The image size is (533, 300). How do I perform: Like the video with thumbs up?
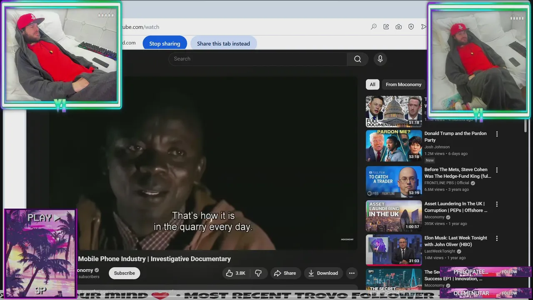point(229,273)
